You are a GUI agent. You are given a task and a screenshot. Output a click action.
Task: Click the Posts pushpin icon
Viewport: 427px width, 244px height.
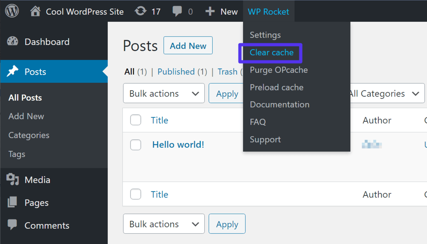point(13,71)
